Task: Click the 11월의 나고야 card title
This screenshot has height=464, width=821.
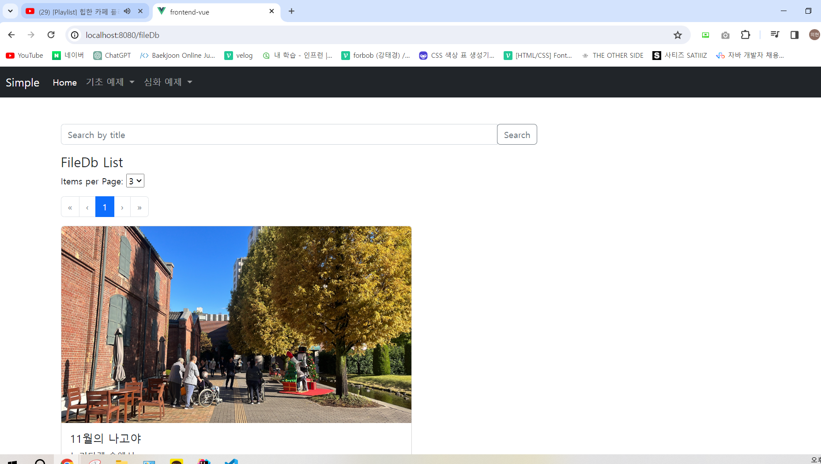Action: tap(105, 438)
